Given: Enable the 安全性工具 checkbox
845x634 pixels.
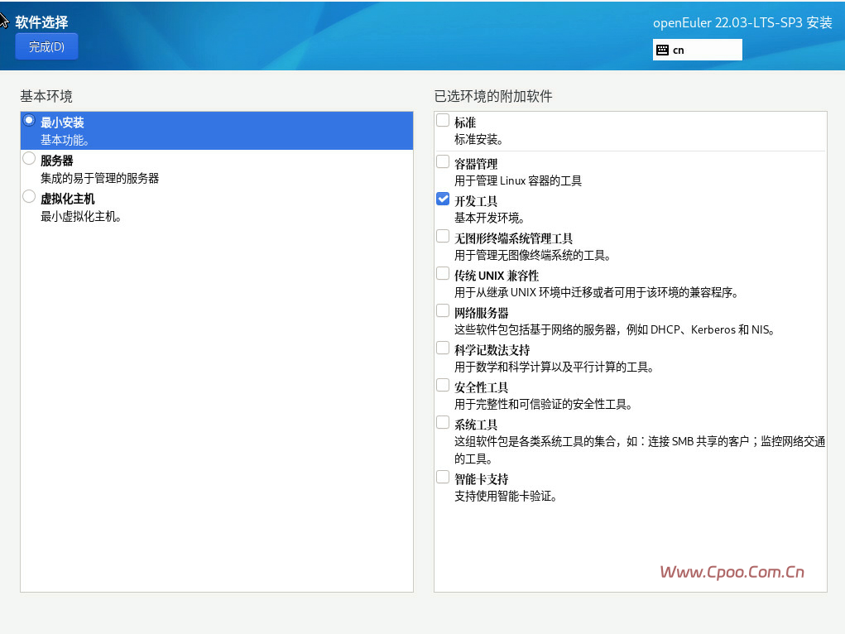Looking at the screenshot, I should click(443, 385).
